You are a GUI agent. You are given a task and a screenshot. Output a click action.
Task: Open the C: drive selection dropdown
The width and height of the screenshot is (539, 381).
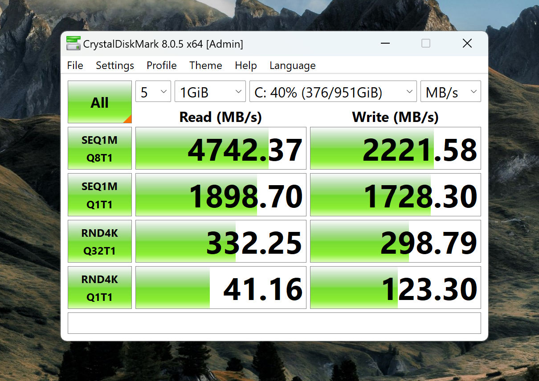pos(333,91)
